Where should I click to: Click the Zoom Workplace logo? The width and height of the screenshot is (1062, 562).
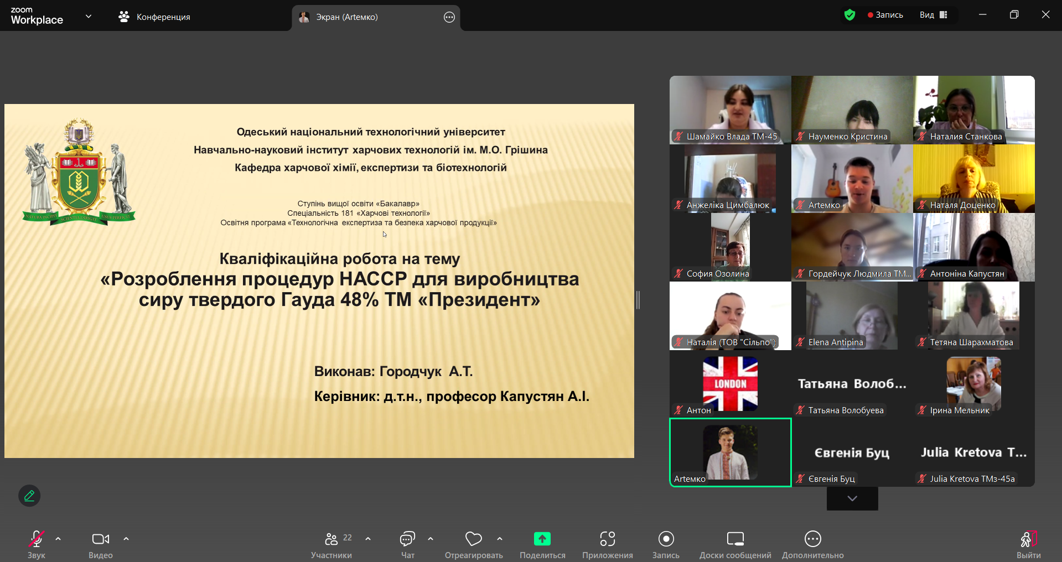click(37, 17)
